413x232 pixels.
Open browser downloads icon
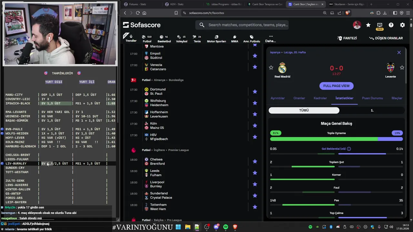385,13
